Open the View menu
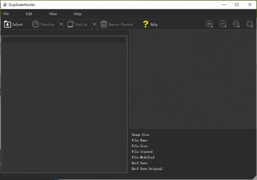The image size is (257, 180). click(x=53, y=14)
